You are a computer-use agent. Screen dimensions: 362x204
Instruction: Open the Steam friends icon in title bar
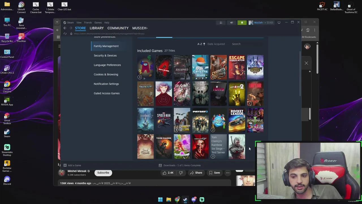tap(221, 23)
